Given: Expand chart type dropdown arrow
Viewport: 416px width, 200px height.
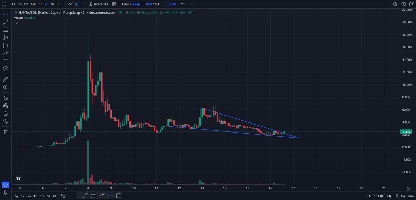Looking at the screenshot, I should 83,4.
